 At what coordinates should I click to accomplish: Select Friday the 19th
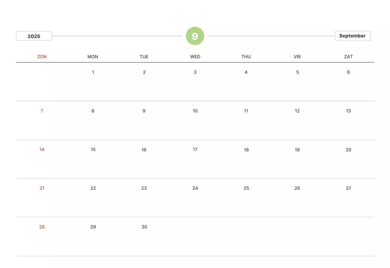[297, 150]
